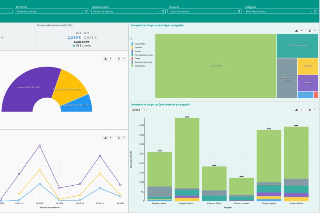This screenshot has height=213, width=320.
Task: Click green check icon beside -51 €
Action: (74, 46)
